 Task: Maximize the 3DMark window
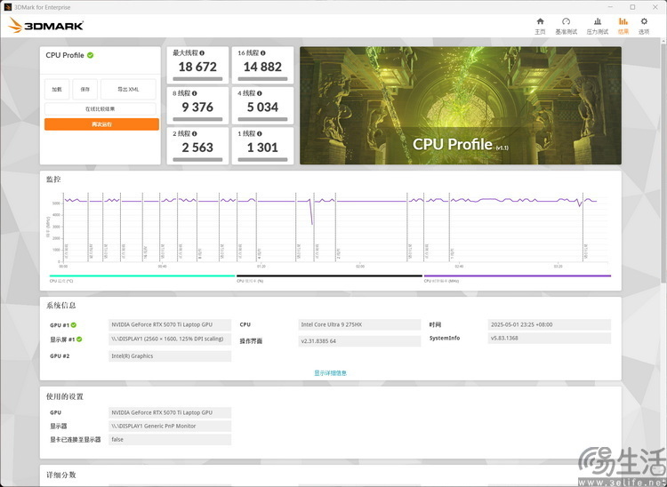(632, 7)
